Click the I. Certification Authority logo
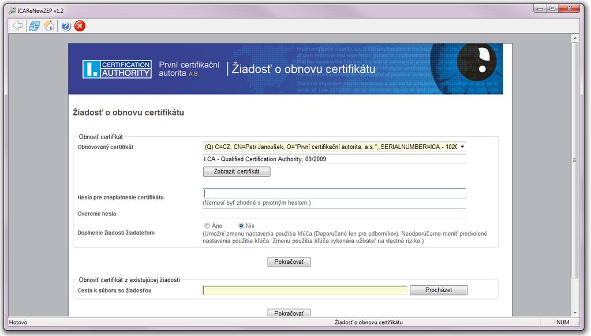The width and height of the screenshot is (591, 336). point(117,69)
